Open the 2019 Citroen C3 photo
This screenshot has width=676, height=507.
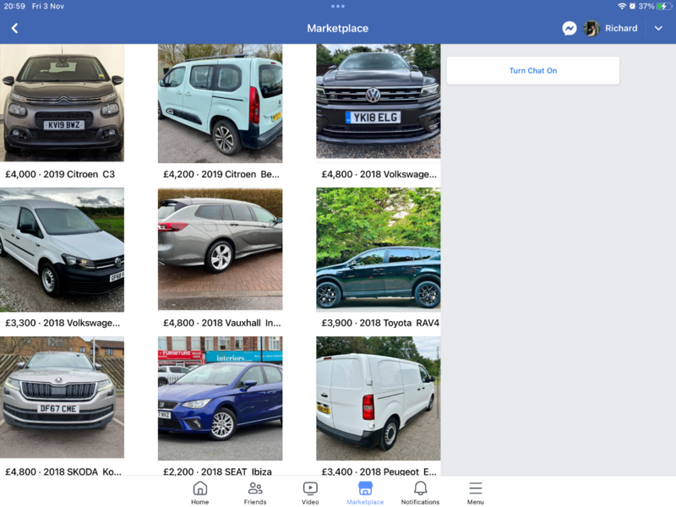pyautogui.click(x=62, y=102)
